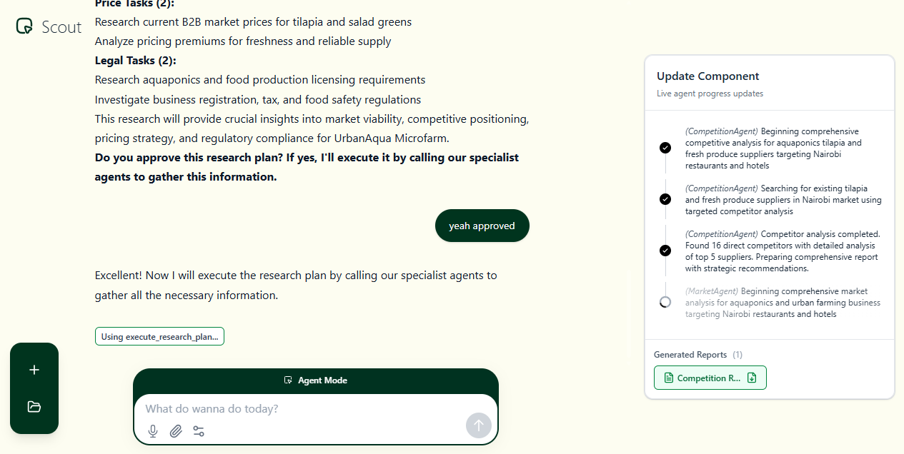
Task: Click the Scout logo icon
Action: coord(25,26)
